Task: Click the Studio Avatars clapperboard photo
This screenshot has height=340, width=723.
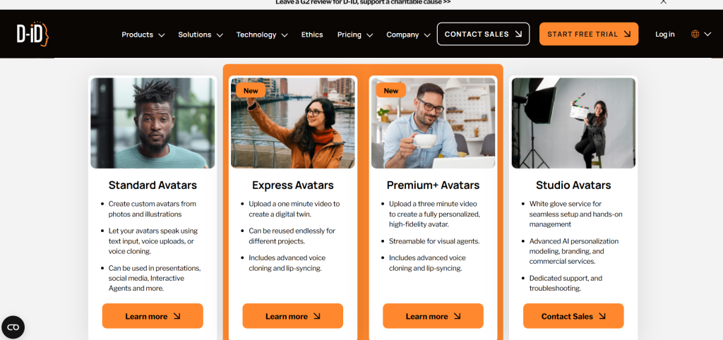Action: click(573, 123)
